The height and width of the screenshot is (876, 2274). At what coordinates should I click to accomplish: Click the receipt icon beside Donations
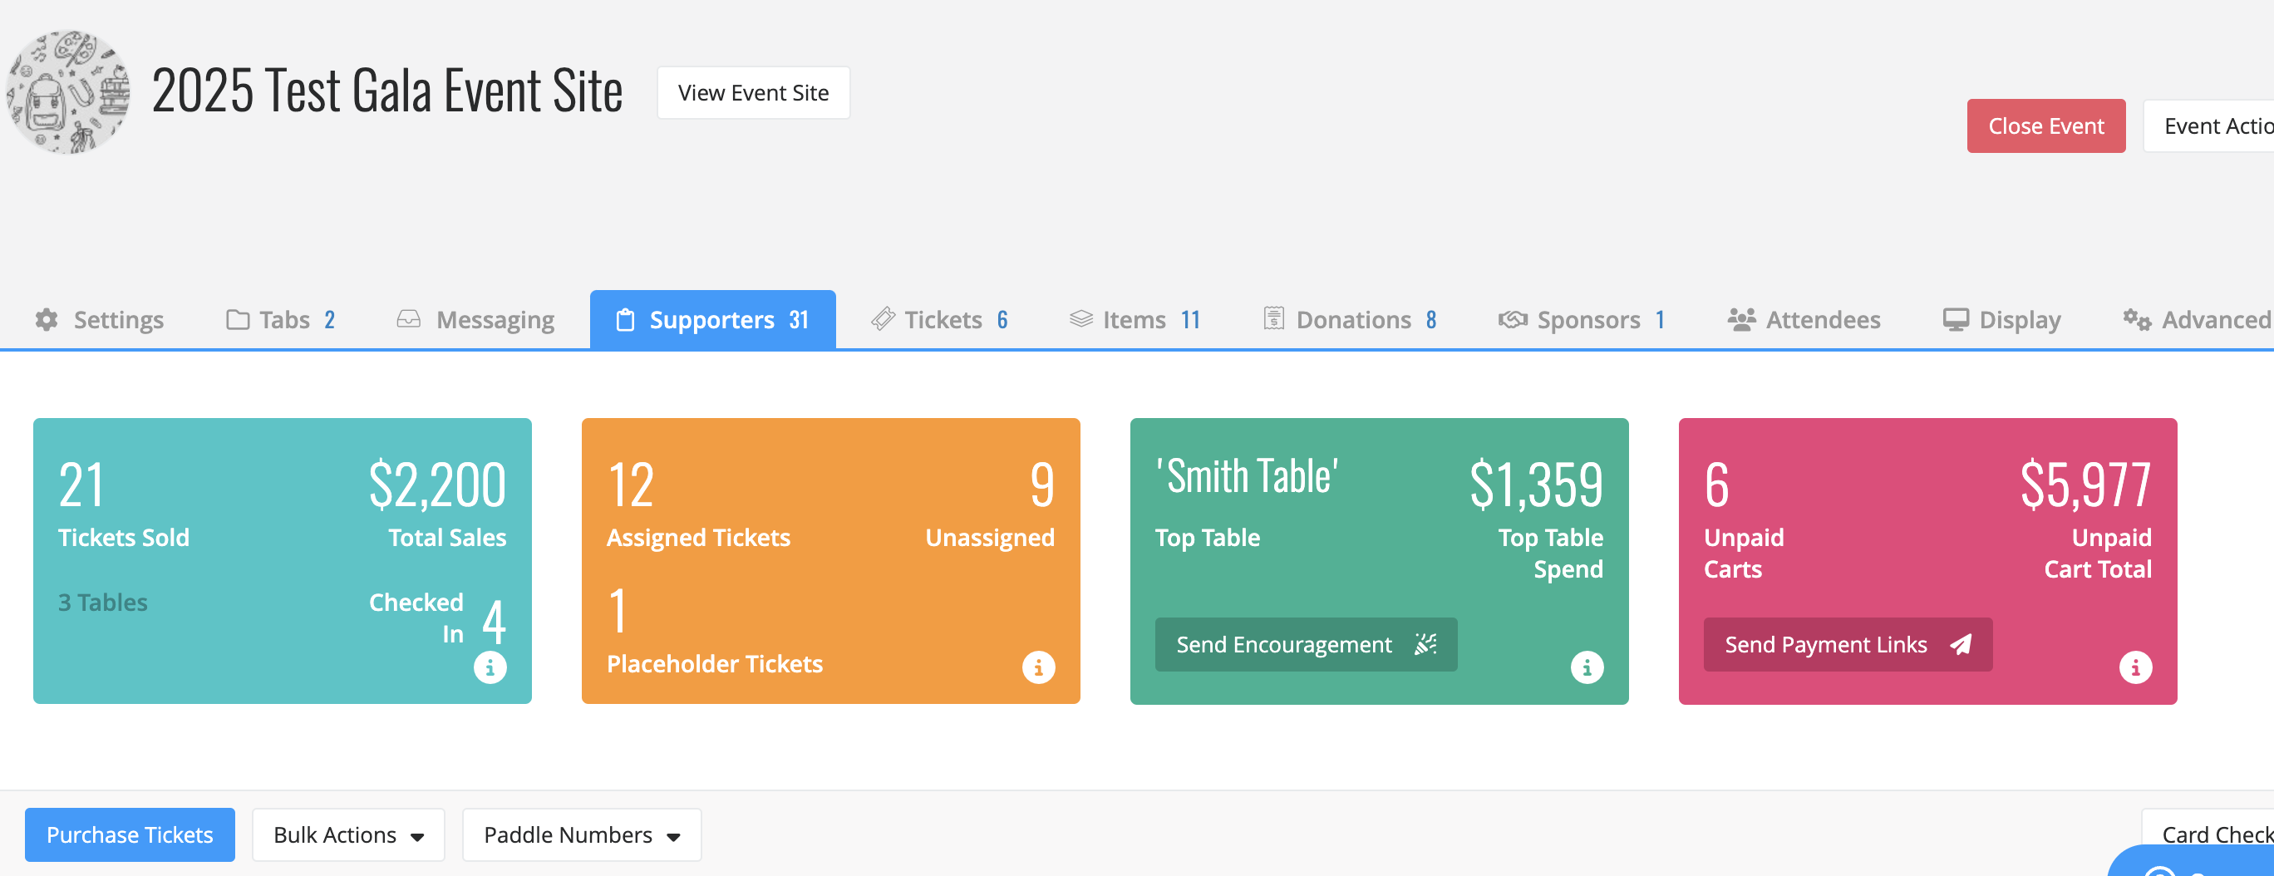click(1274, 319)
